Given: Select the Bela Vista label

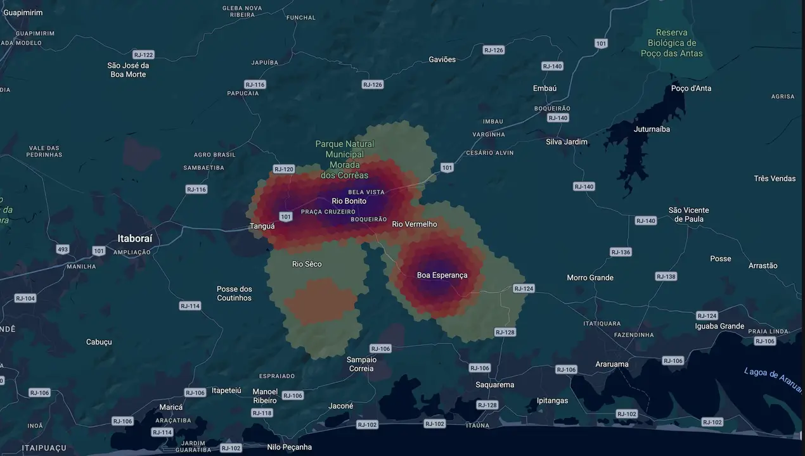Looking at the screenshot, I should pos(366,192).
